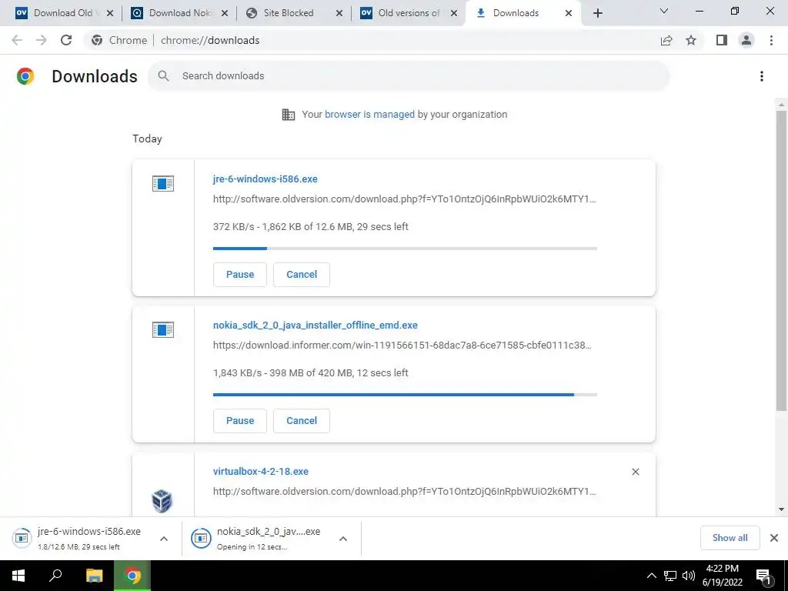
Task: Bookmark this tab with star icon
Action: (691, 40)
